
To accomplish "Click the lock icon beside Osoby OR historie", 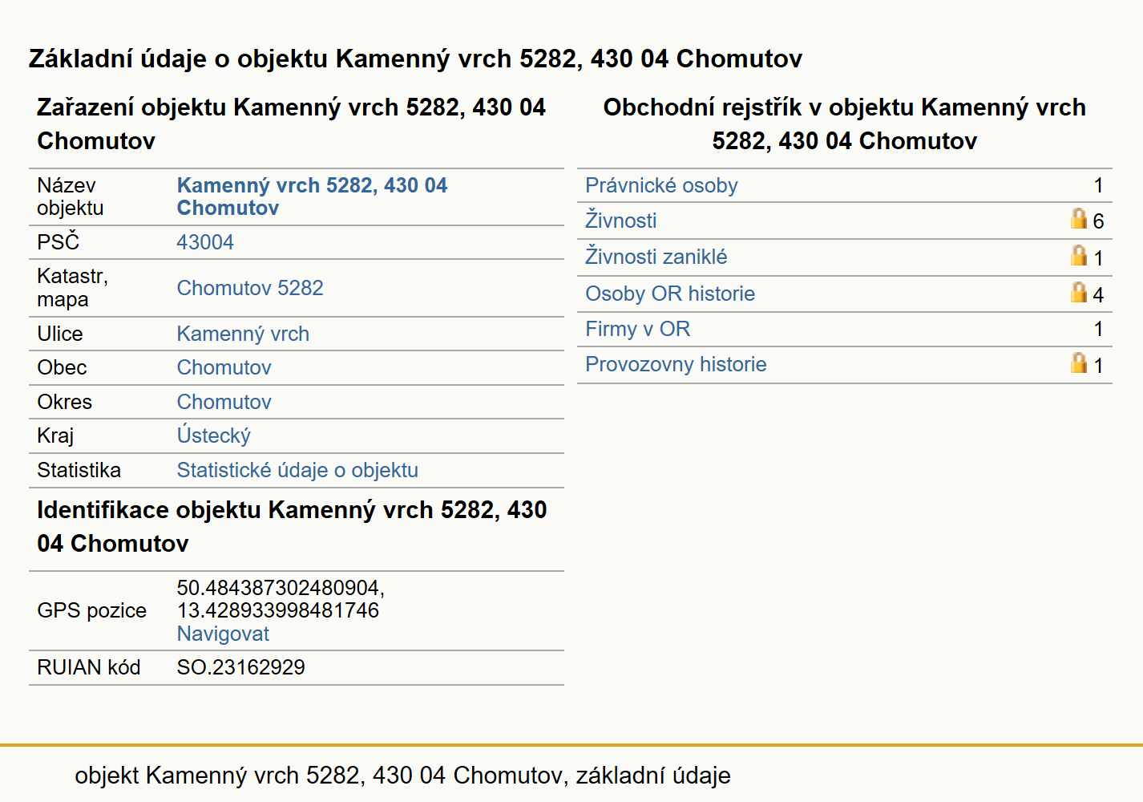I will [x=1079, y=292].
